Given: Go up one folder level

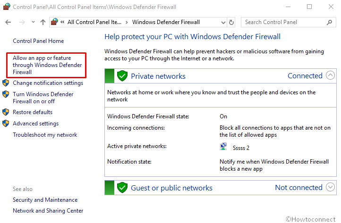Looking at the screenshot, I should point(43,22).
